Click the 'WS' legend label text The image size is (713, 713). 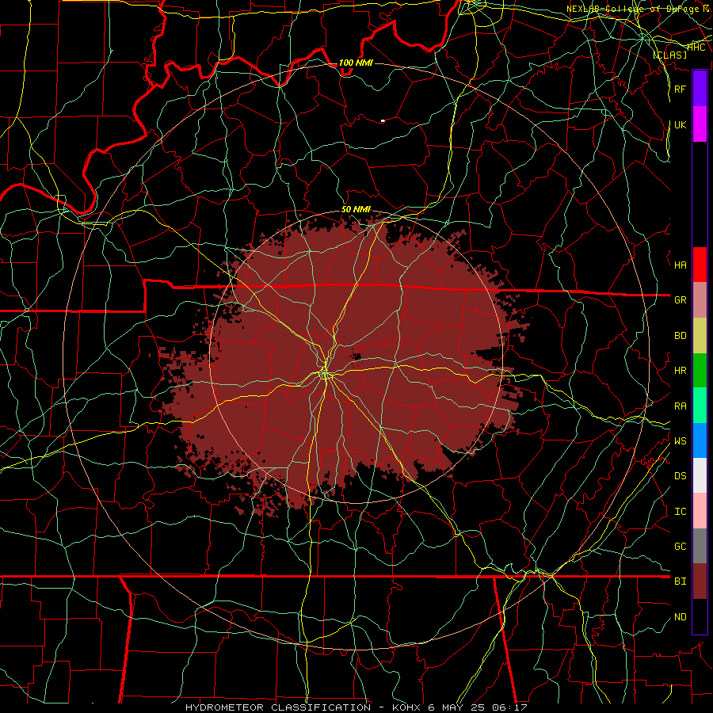(x=680, y=441)
